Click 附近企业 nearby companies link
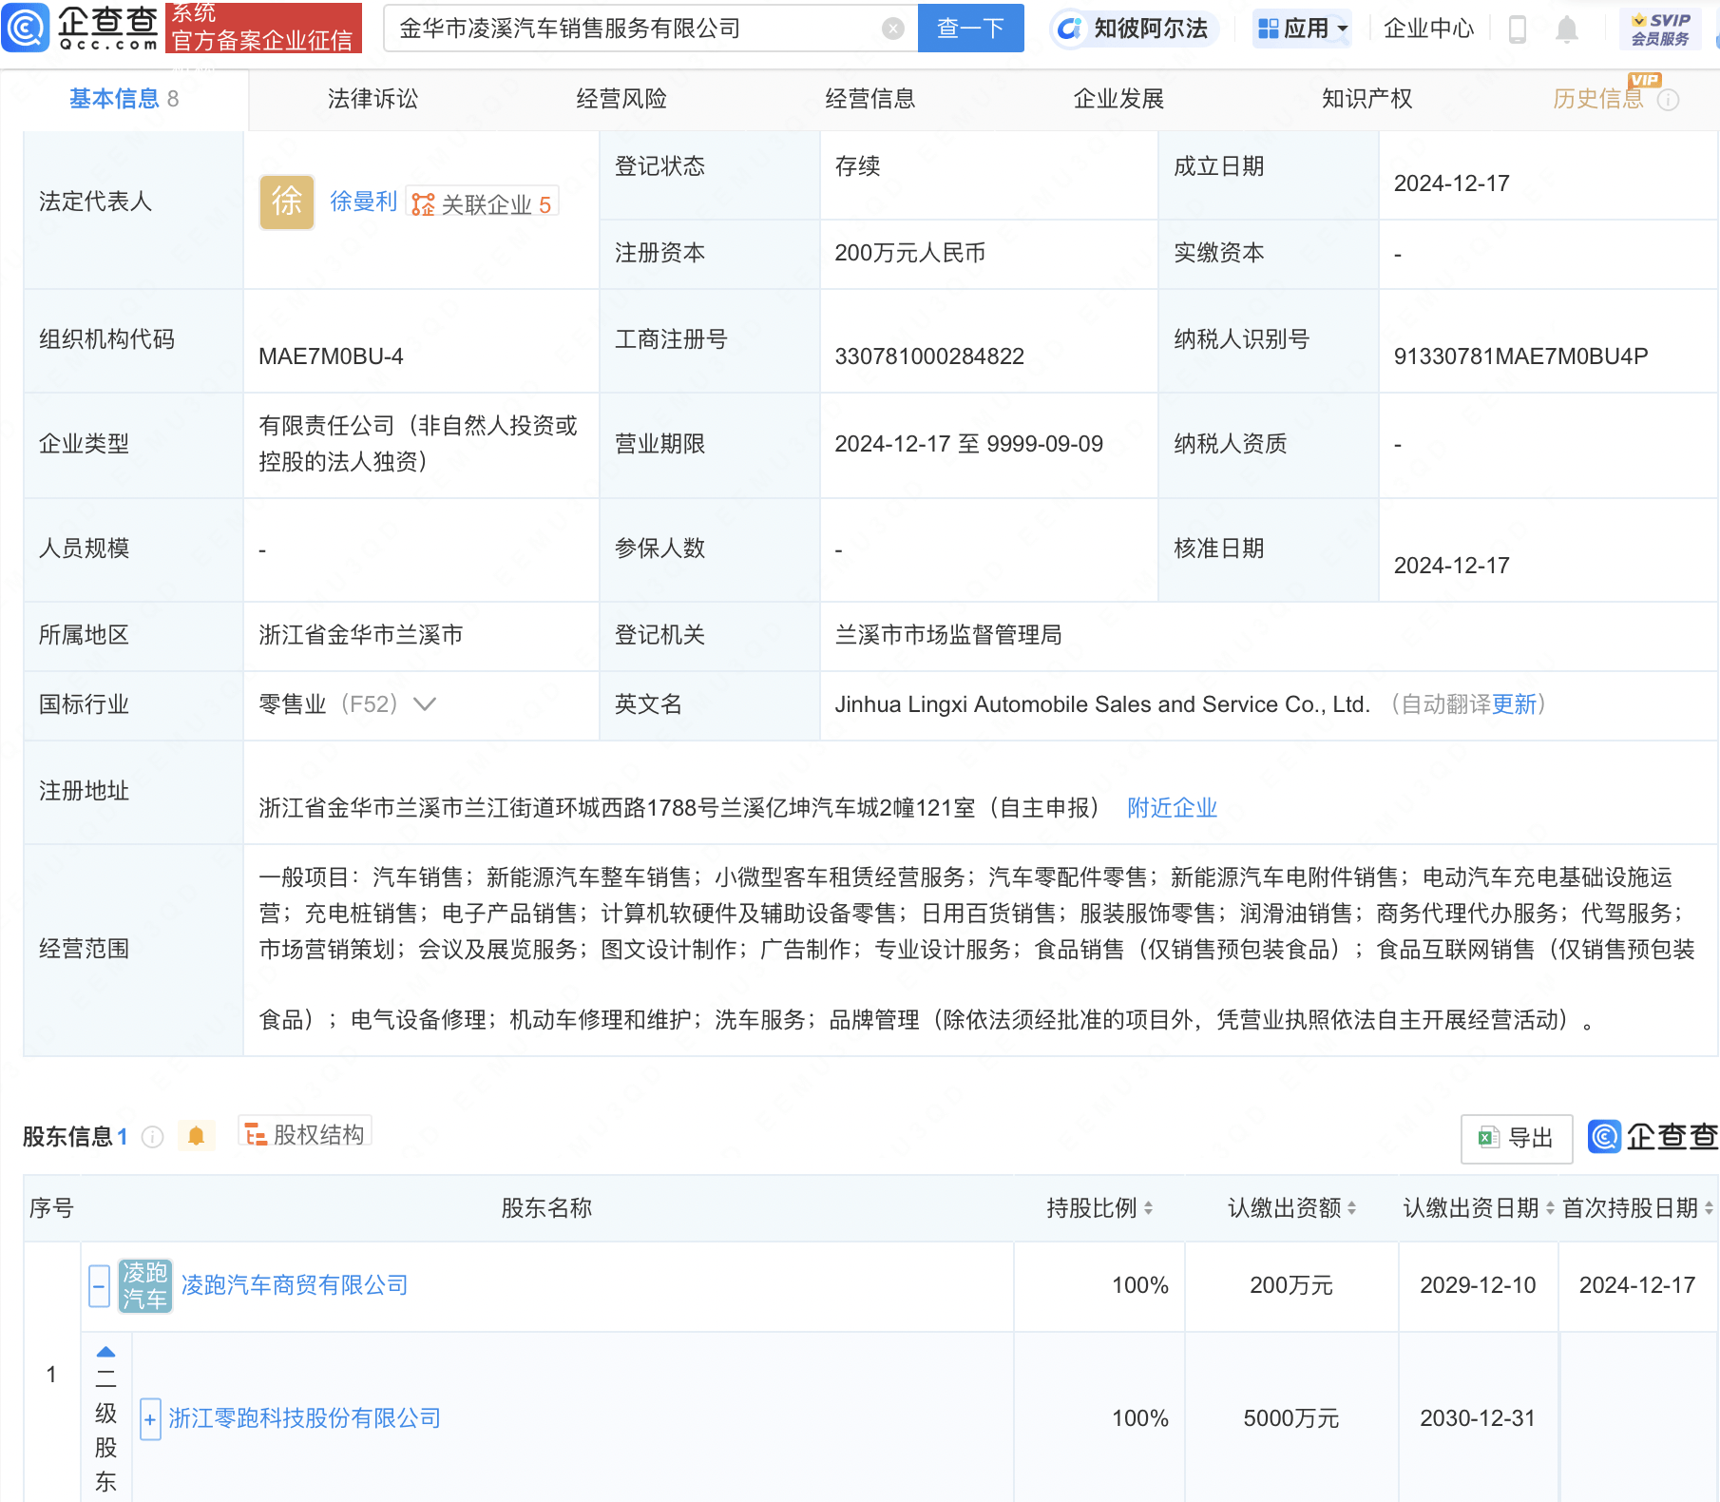This screenshot has width=1720, height=1502. click(x=1172, y=808)
